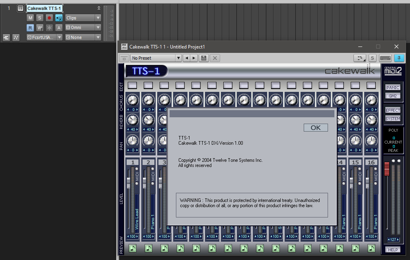Preview part 8 with the note icon
The height and width of the screenshot is (260, 410).
(x=244, y=248)
